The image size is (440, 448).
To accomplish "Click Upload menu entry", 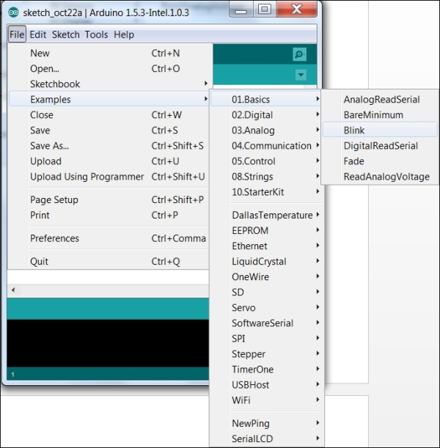I will 109,161.
